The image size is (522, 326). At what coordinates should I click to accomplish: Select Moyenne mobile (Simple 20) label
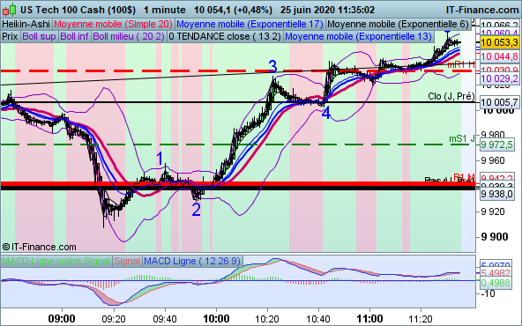click(113, 25)
